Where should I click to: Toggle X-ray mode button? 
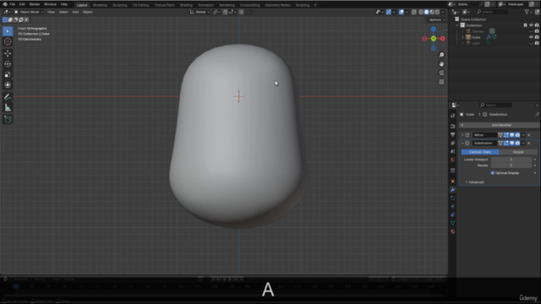pyautogui.click(x=413, y=12)
